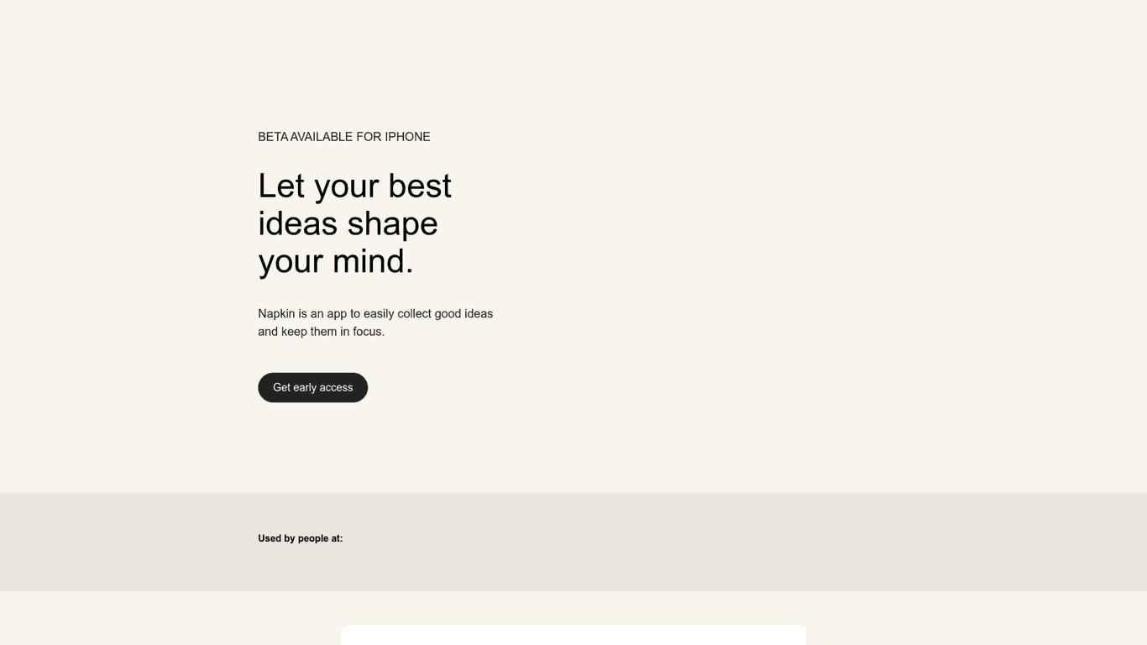
Task: Click the white card at page bottom
Action: [x=573, y=635]
